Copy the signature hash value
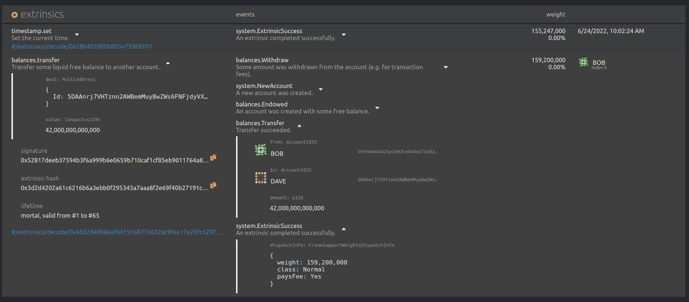689x302 pixels. pyautogui.click(x=213, y=158)
